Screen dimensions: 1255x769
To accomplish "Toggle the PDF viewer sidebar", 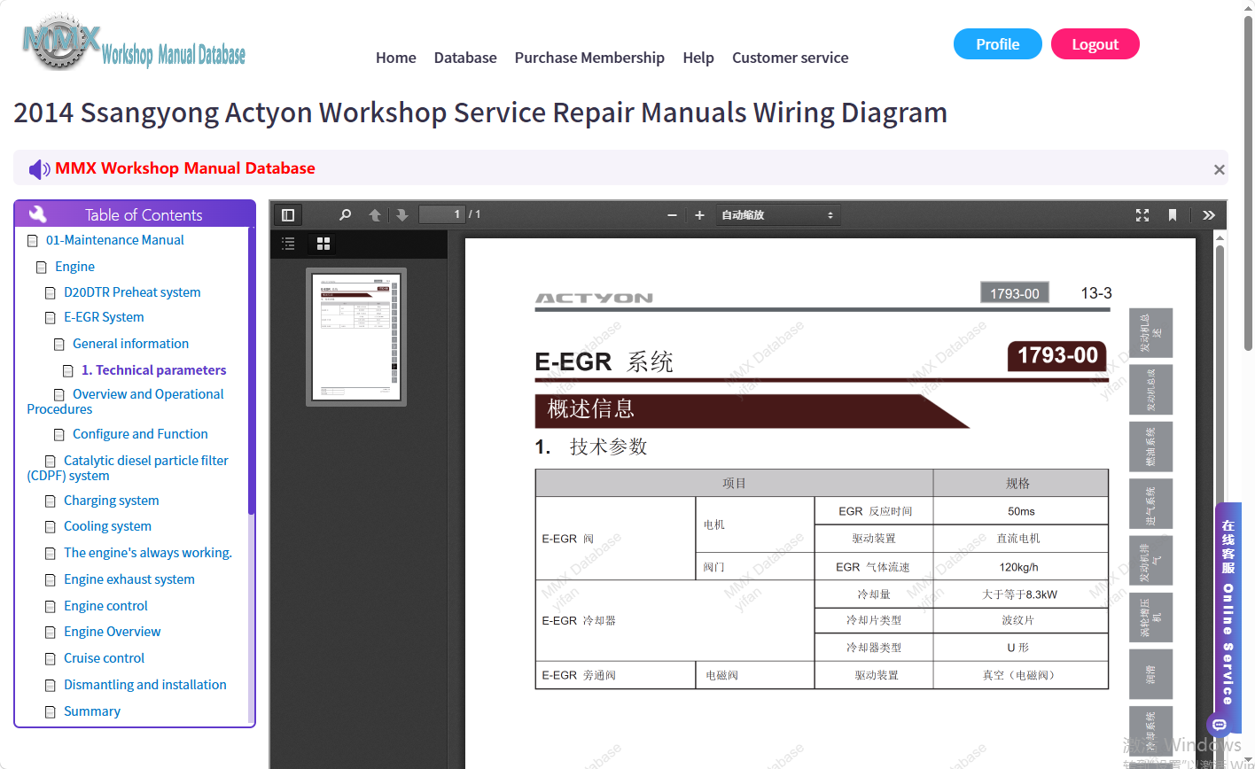I will pyautogui.click(x=287, y=214).
